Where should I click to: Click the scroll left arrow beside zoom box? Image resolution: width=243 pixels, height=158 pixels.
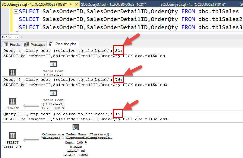click(x=21, y=37)
